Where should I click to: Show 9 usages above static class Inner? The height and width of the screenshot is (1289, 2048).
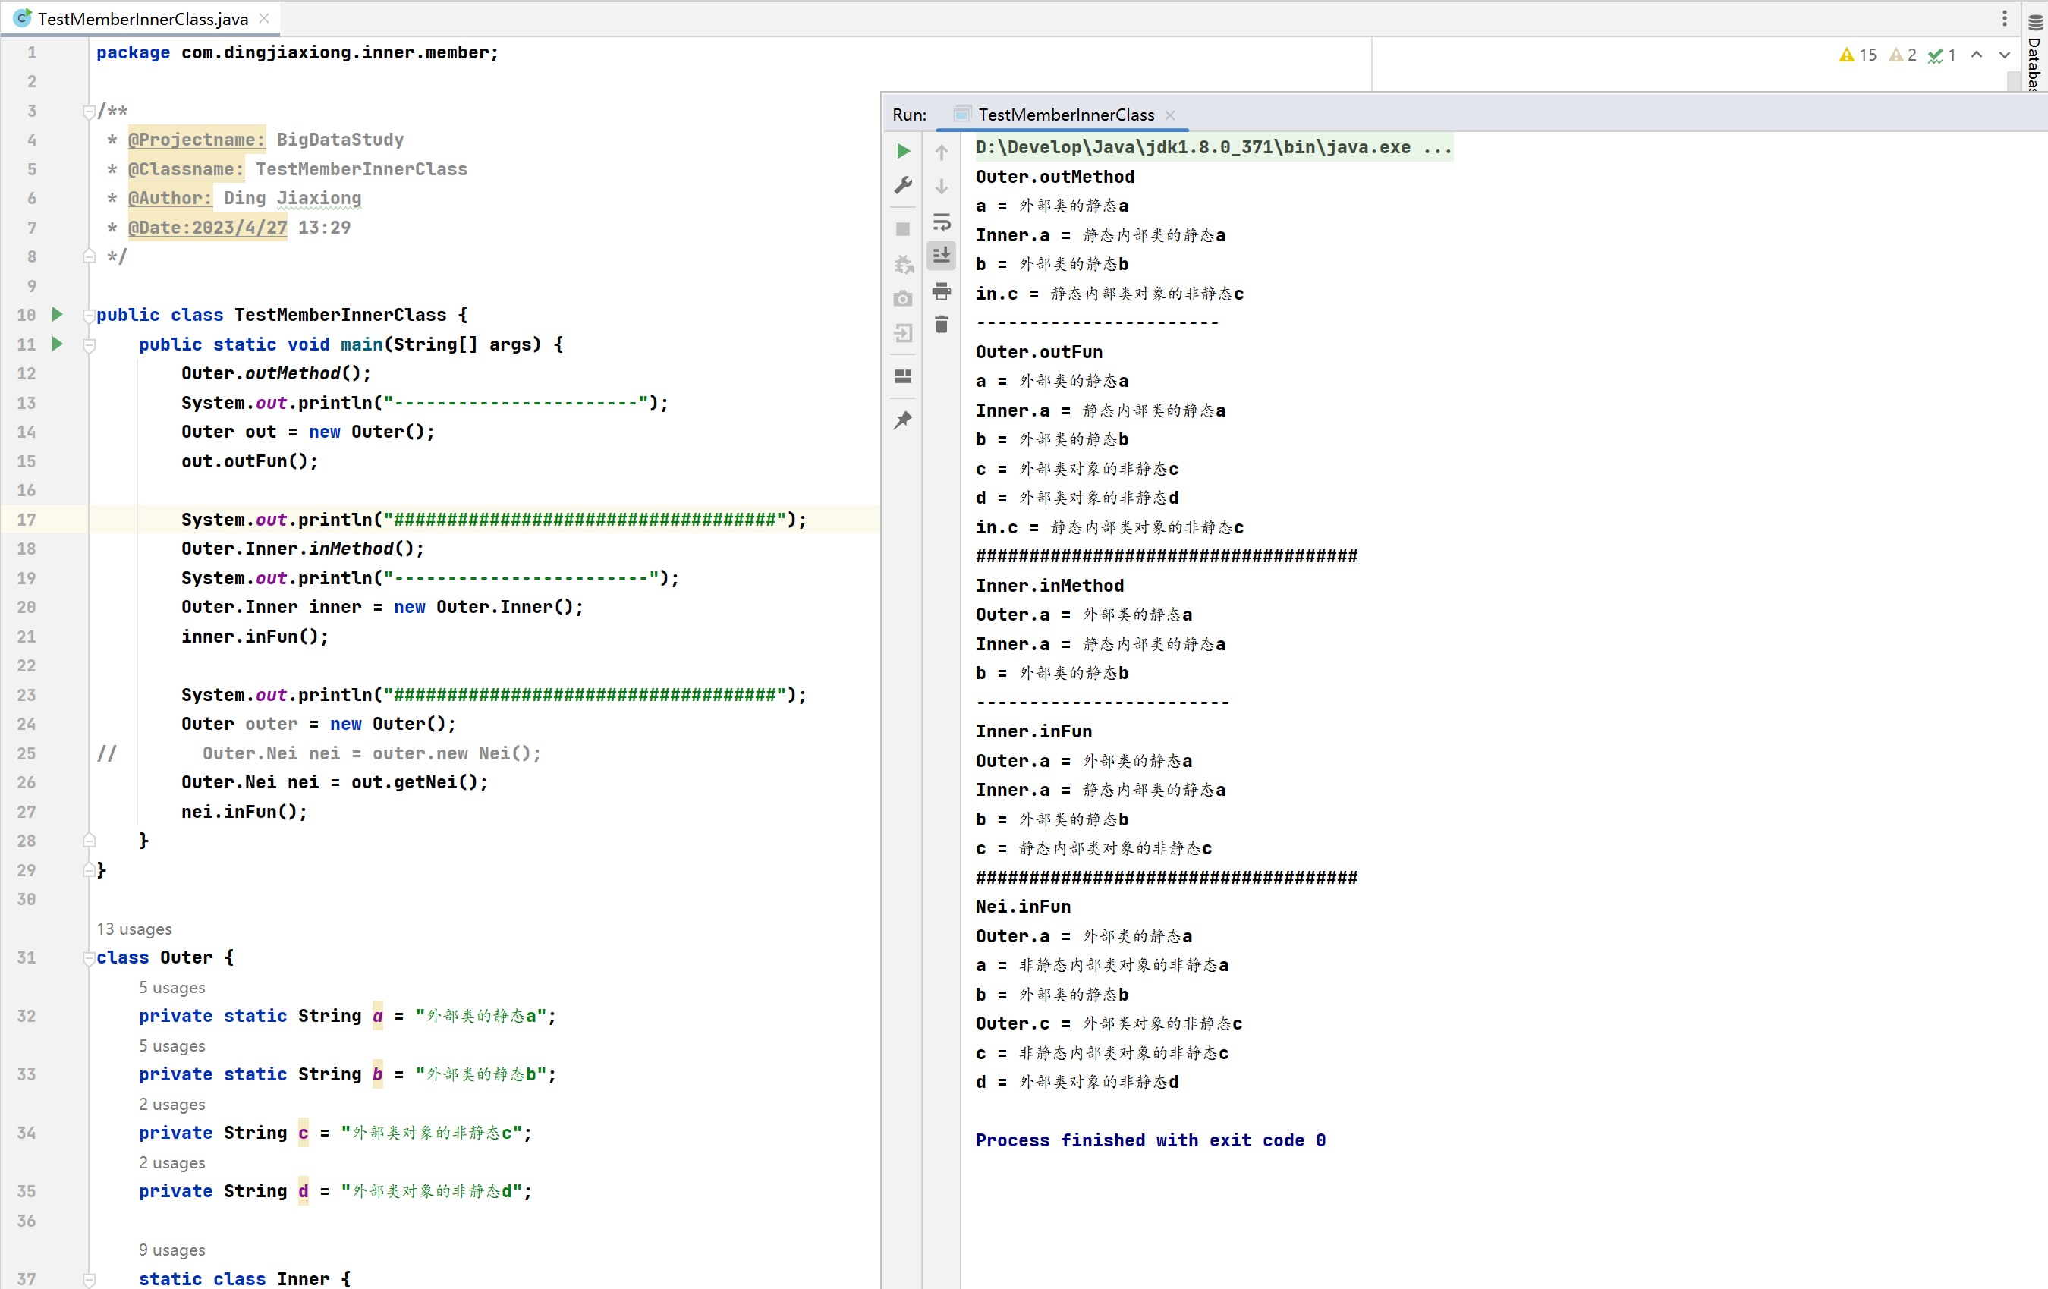171,1250
